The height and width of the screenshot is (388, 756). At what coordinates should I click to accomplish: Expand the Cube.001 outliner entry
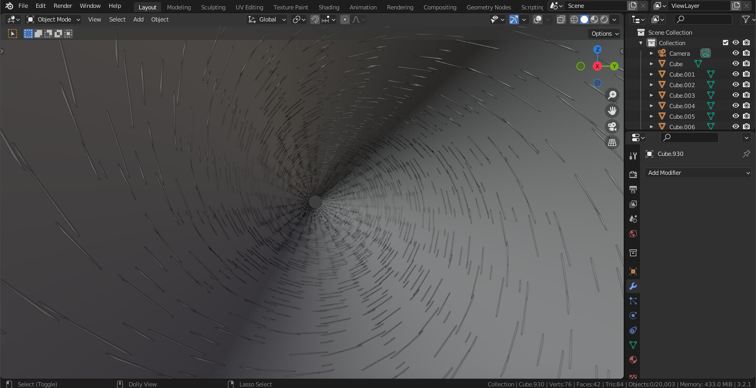pyautogui.click(x=651, y=74)
